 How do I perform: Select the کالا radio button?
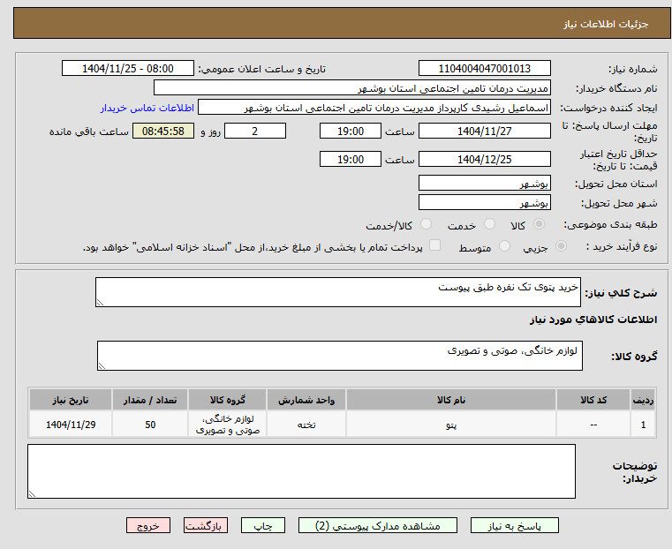[539, 224]
